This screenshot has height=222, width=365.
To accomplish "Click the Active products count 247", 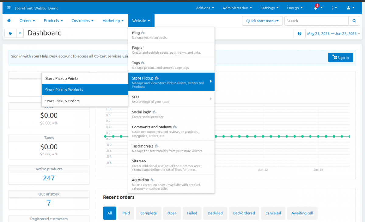I will [49, 178].
